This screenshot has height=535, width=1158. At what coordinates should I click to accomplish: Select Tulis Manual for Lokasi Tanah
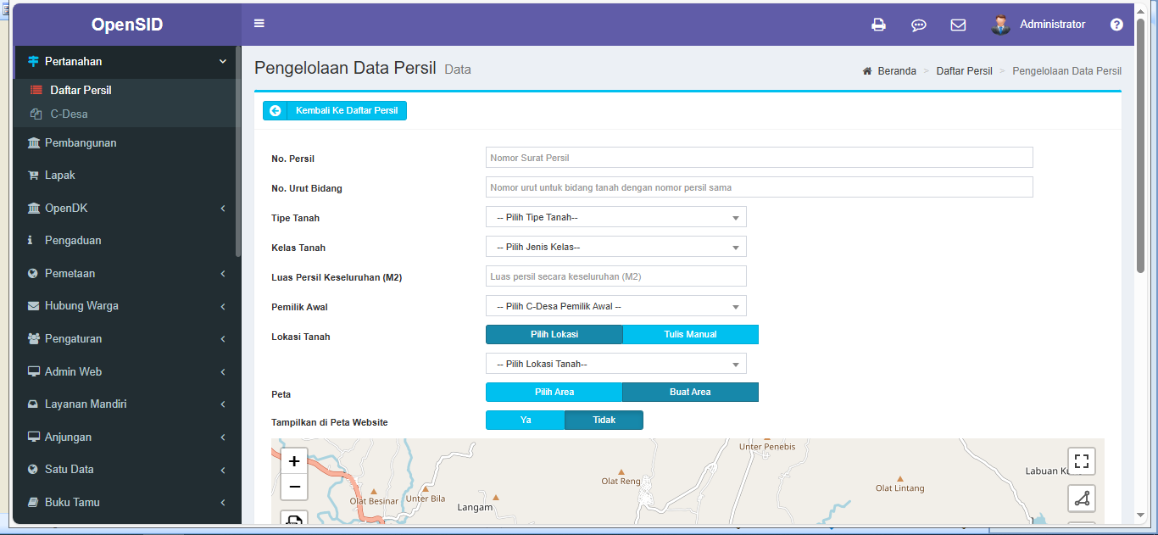(690, 334)
